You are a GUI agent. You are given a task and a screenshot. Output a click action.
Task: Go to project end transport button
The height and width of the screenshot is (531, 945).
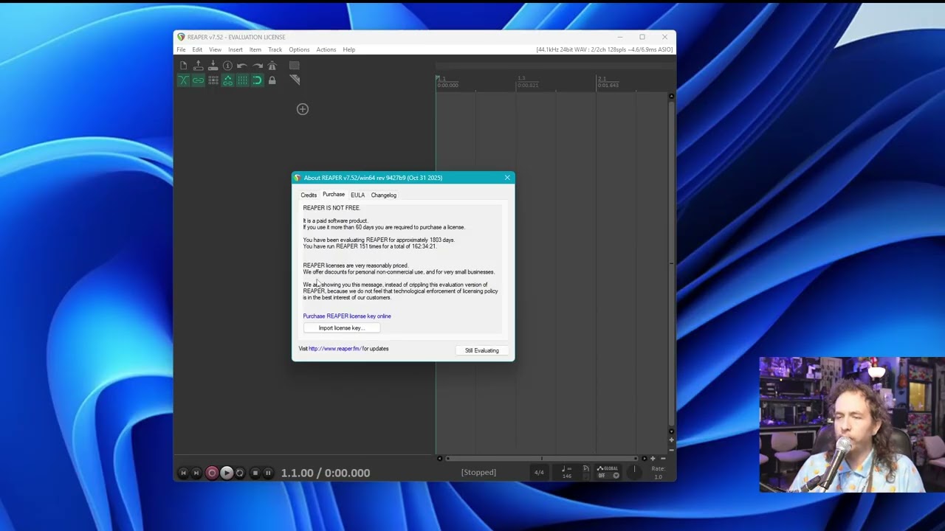coord(196,473)
